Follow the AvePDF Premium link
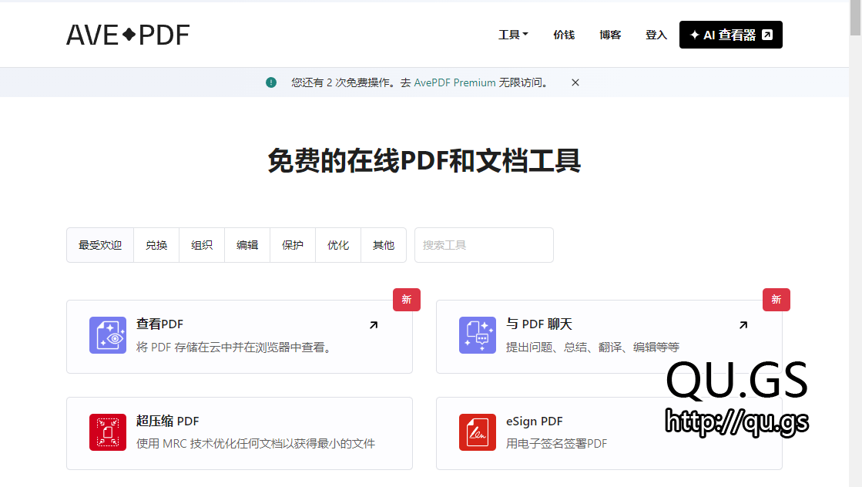Image resolution: width=862 pixels, height=487 pixels. pyautogui.click(x=454, y=82)
